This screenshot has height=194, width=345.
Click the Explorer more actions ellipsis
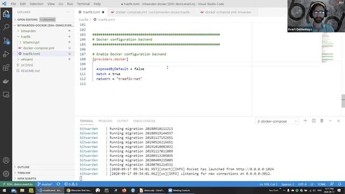coord(68,12)
